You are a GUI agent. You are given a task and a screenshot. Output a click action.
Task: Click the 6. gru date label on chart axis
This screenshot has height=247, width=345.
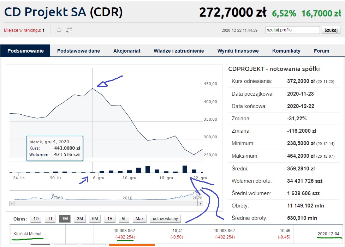(99, 178)
